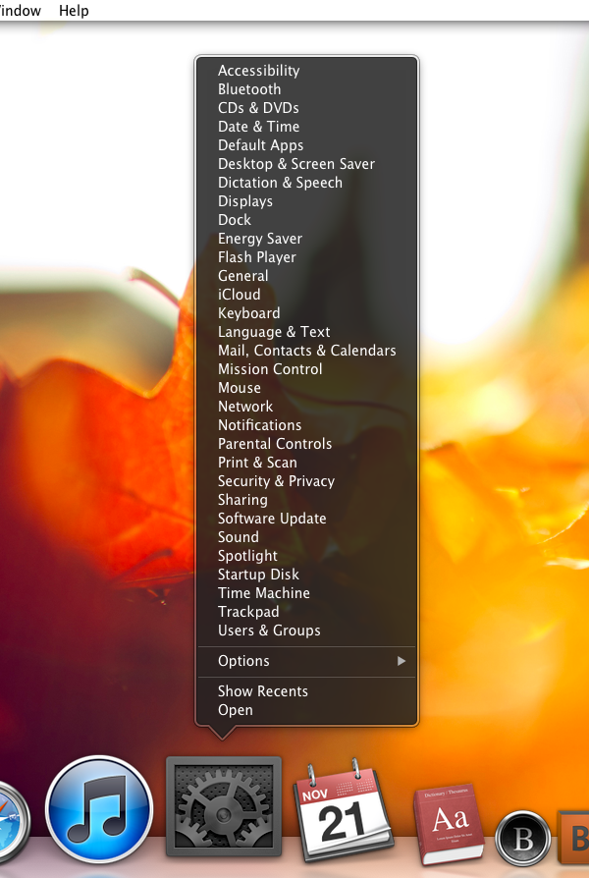Image resolution: width=589 pixels, height=878 pixels.
Task: Select Users & Groups
Action: click(269, 631)
